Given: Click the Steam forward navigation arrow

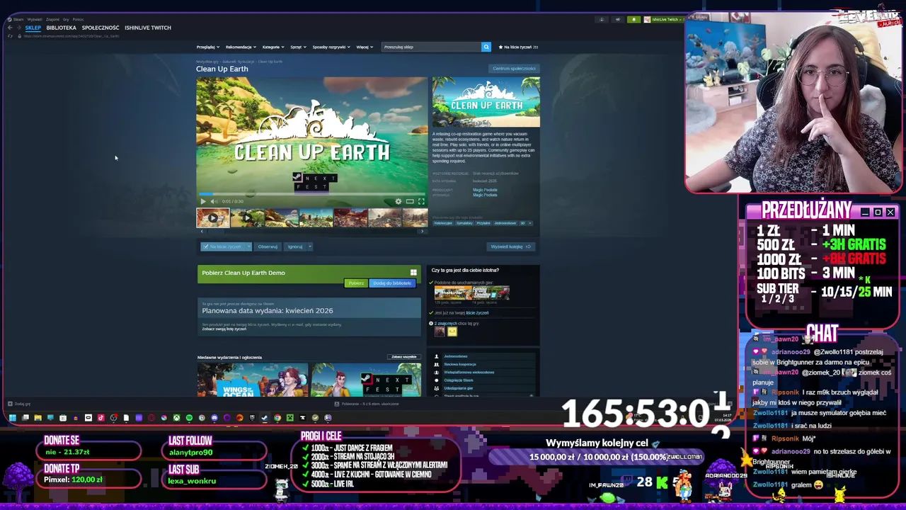Looking at the screenshot, I should [18, 28].
